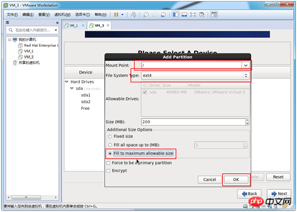Click the Cancel button

[x=210, y=180]
